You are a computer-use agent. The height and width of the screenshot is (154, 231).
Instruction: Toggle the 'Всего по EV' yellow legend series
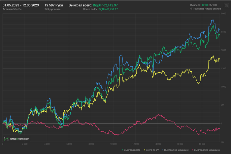point(151,150)
